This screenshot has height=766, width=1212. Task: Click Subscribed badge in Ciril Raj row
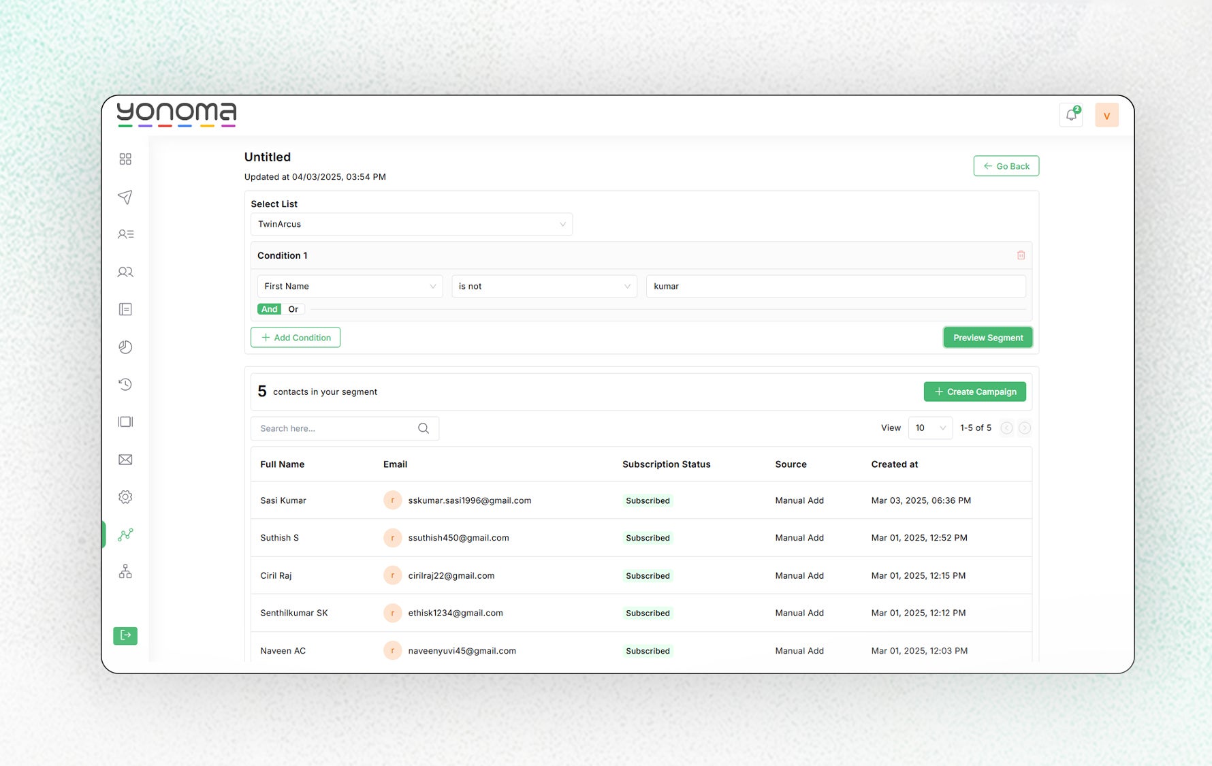coord(648,575)
